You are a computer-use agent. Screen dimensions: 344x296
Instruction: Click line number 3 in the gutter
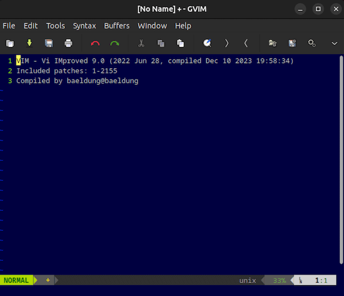(10, 81)
